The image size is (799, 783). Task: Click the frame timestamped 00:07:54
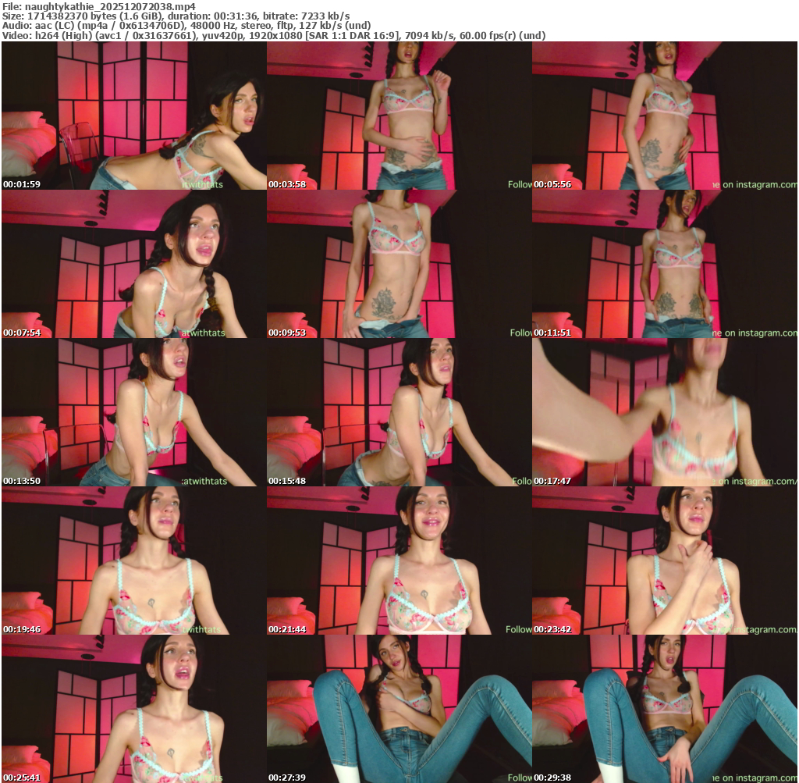pyautogui.click(x=133, y=264)
